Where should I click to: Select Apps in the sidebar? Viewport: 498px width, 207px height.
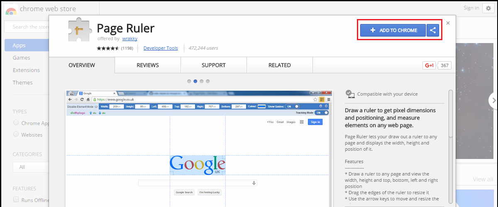click(27, 45)
